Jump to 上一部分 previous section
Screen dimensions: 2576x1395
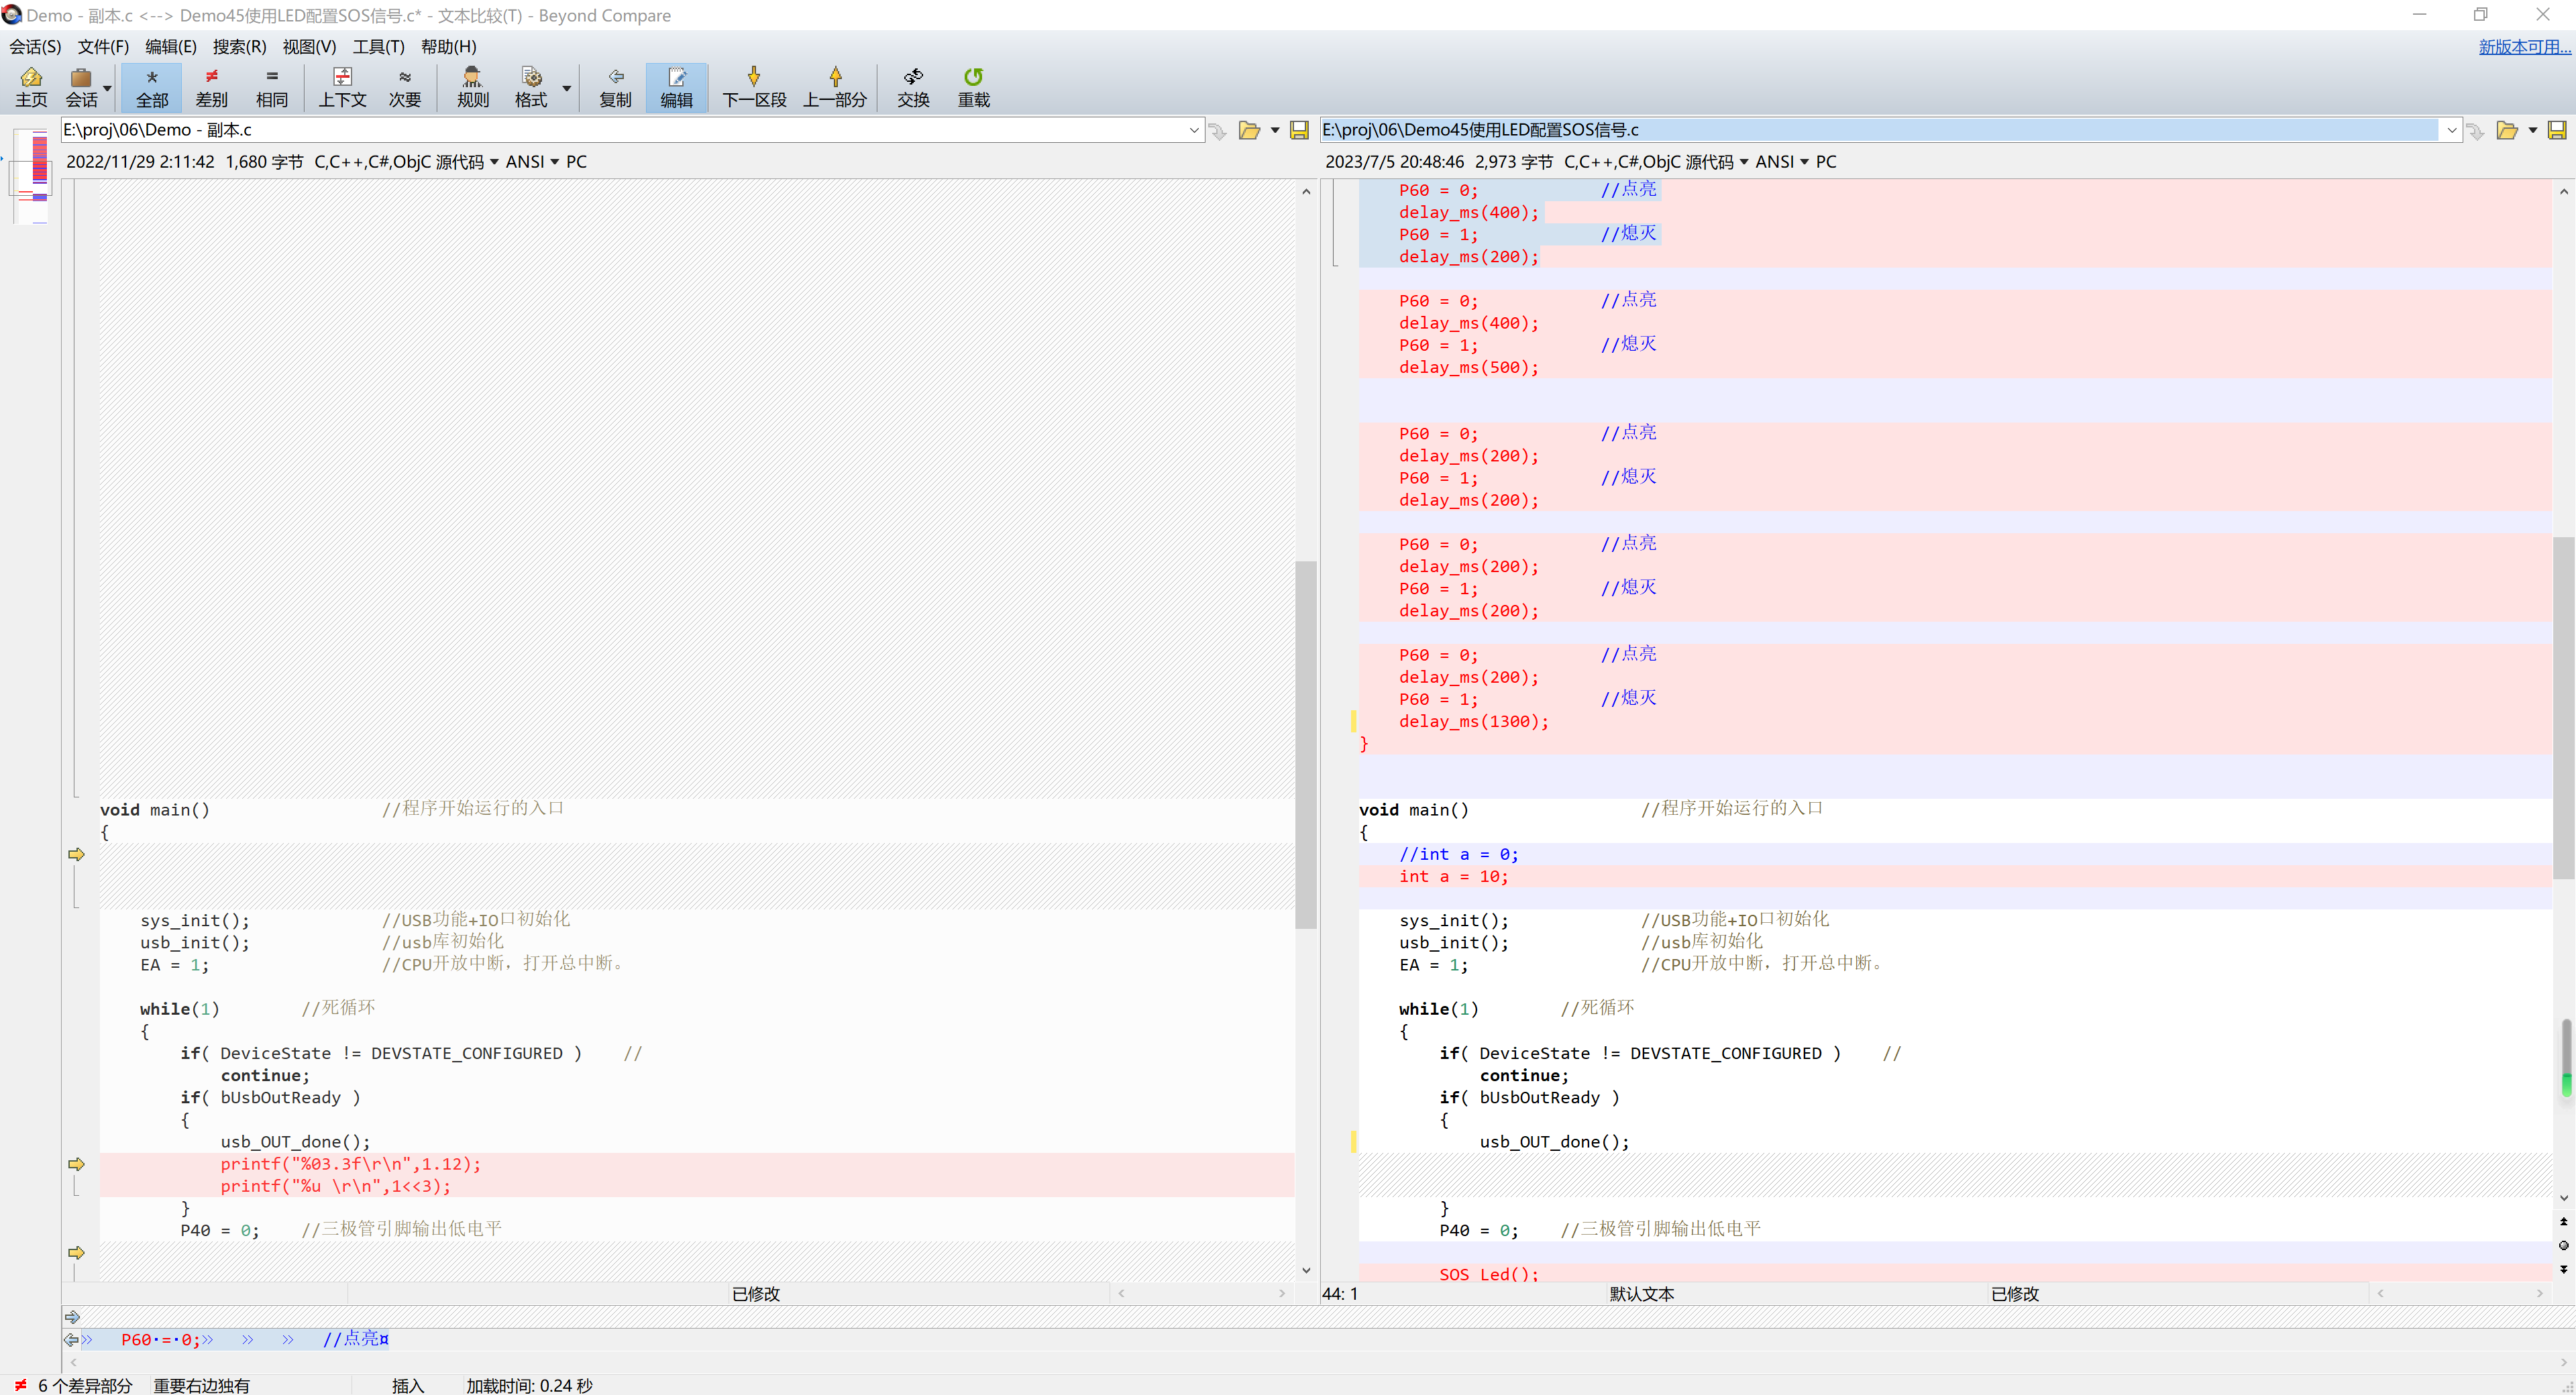tap(835, 87)
